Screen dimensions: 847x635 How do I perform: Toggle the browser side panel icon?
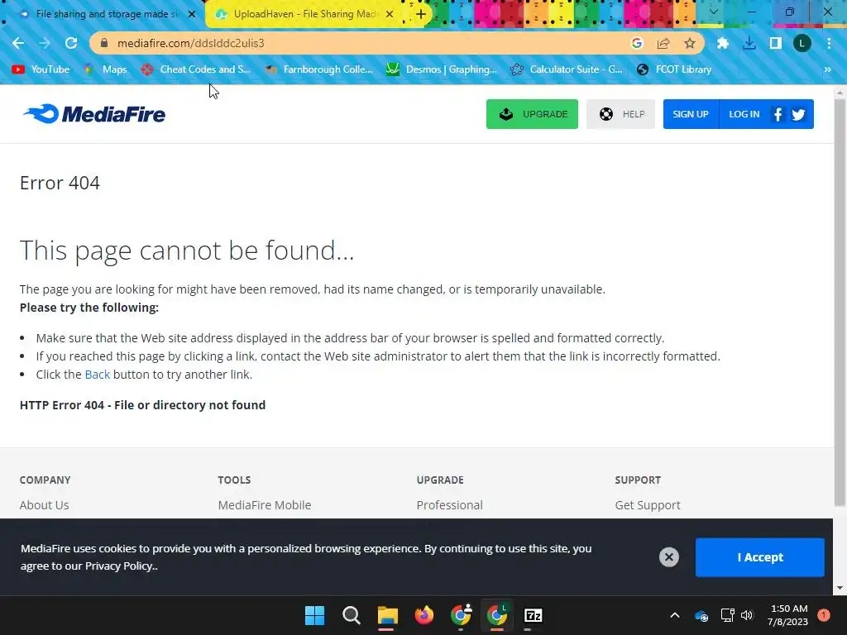pos(776,43)
